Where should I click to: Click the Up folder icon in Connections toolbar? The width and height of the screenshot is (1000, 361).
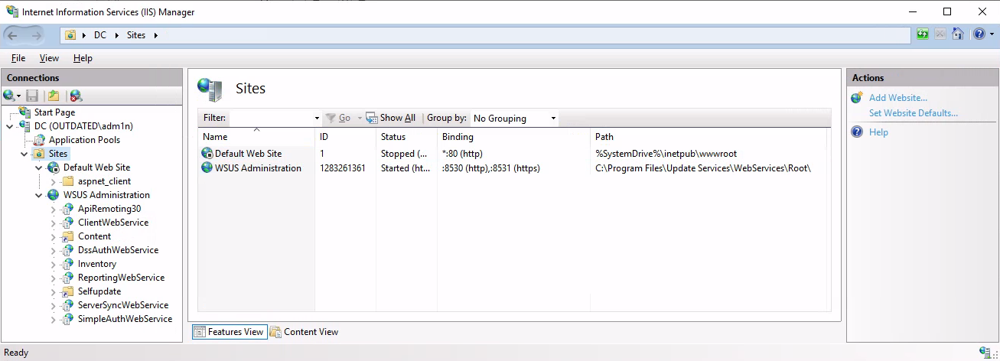(x=54, y=96)
